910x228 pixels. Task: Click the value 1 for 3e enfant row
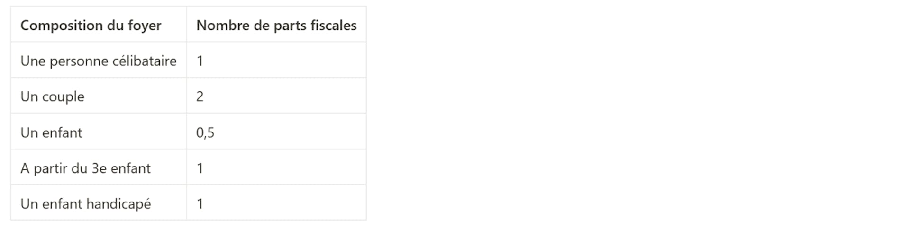200,168
